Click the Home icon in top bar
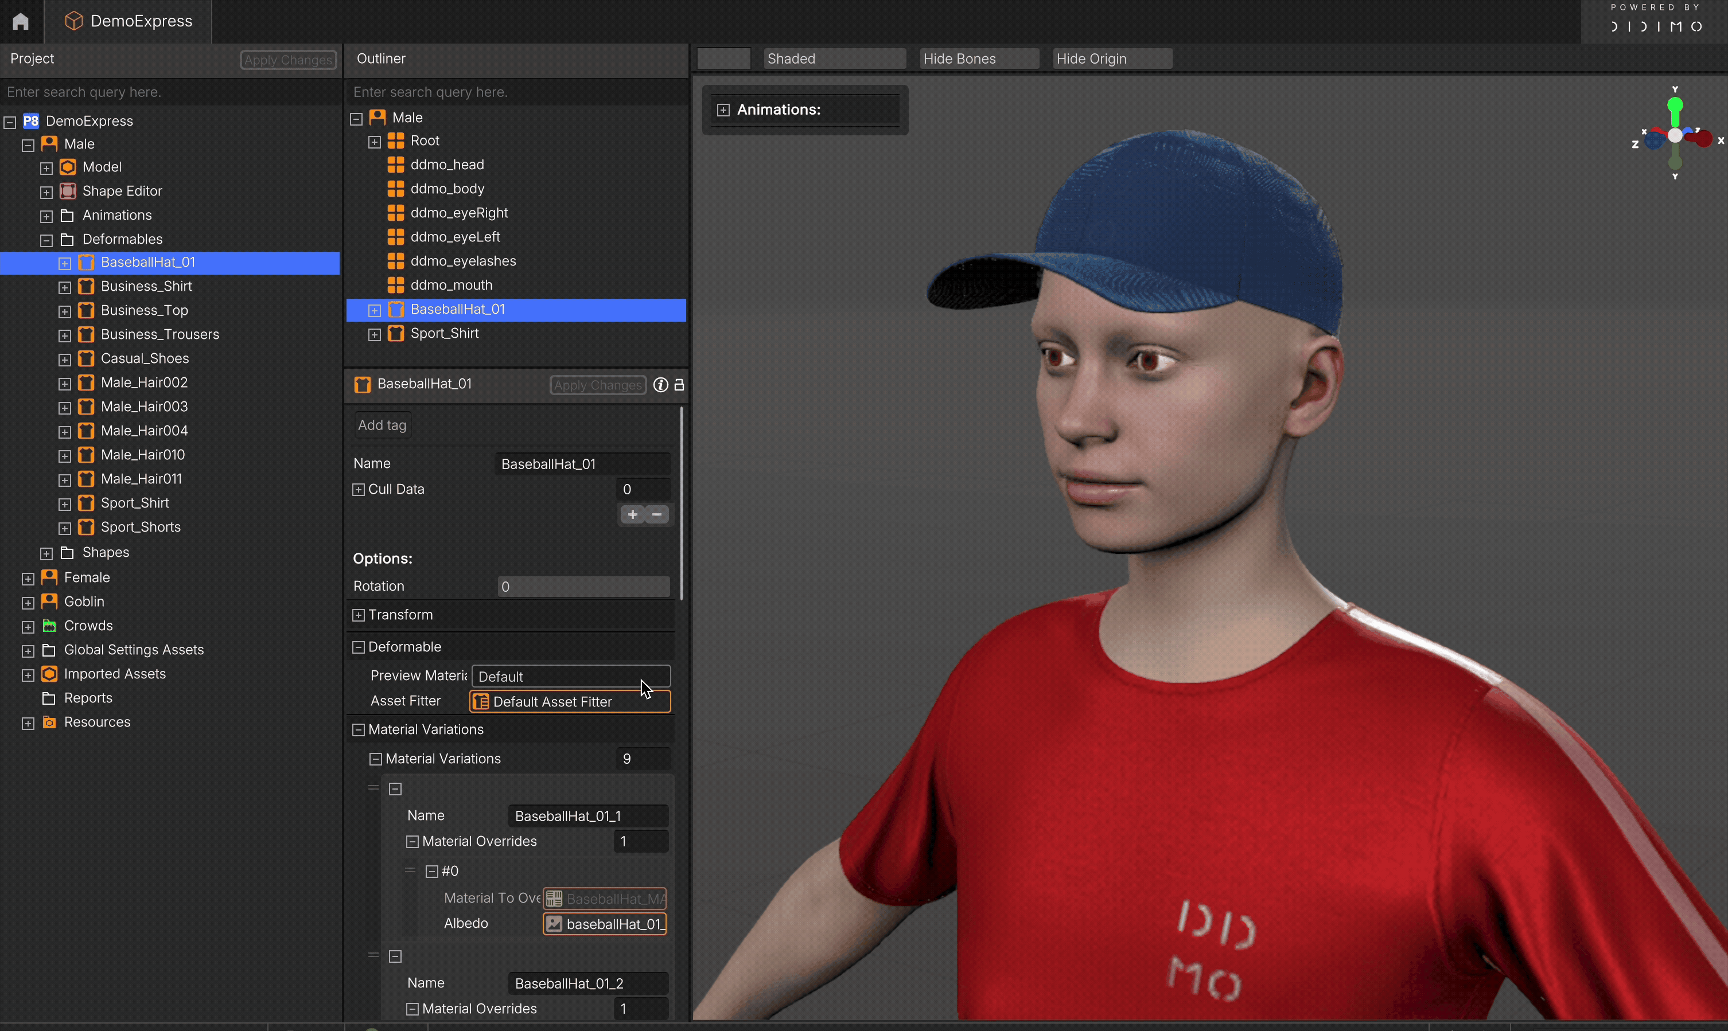The width and height of the screenshot is (1728, 1031). tap(21, 22)
